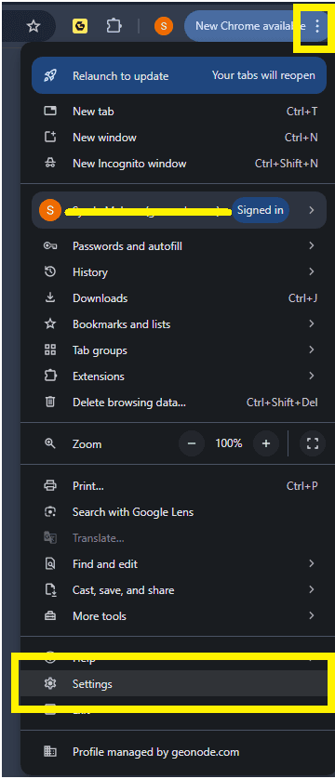Image resolution: width=335 pixels, height=779 pixels.
Task: Click building icon beside Profile managed by
Action: pos(50,752)
